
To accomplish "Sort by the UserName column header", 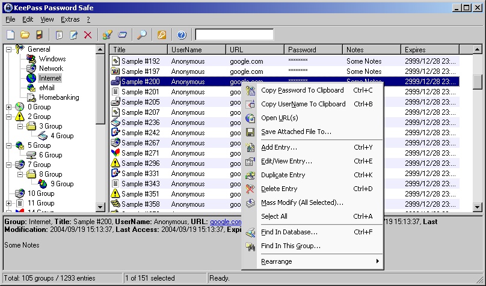I will pos(197,49).
